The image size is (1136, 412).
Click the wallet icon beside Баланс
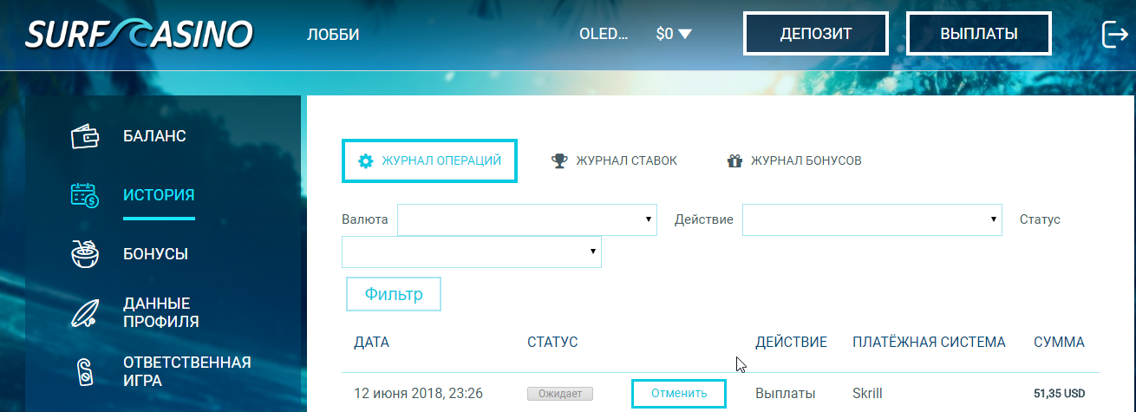click(84, 137)
